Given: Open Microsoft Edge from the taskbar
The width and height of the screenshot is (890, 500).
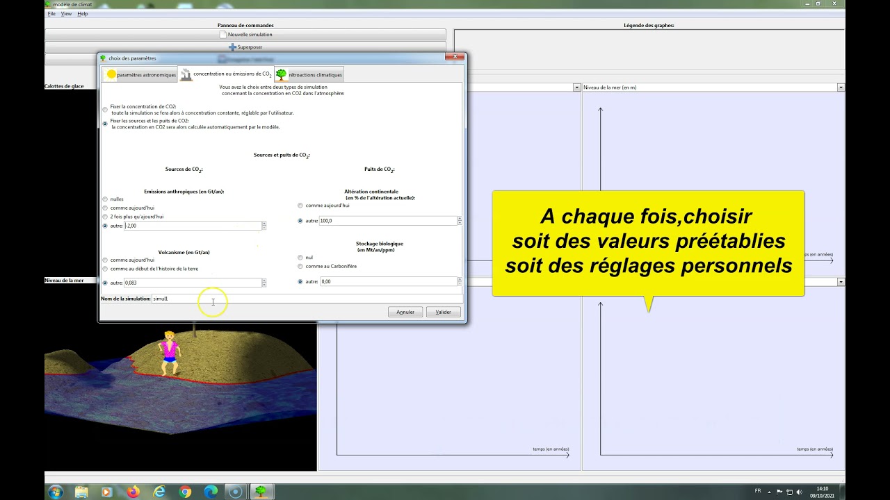Looking at the screenshot, I should 211,492.
